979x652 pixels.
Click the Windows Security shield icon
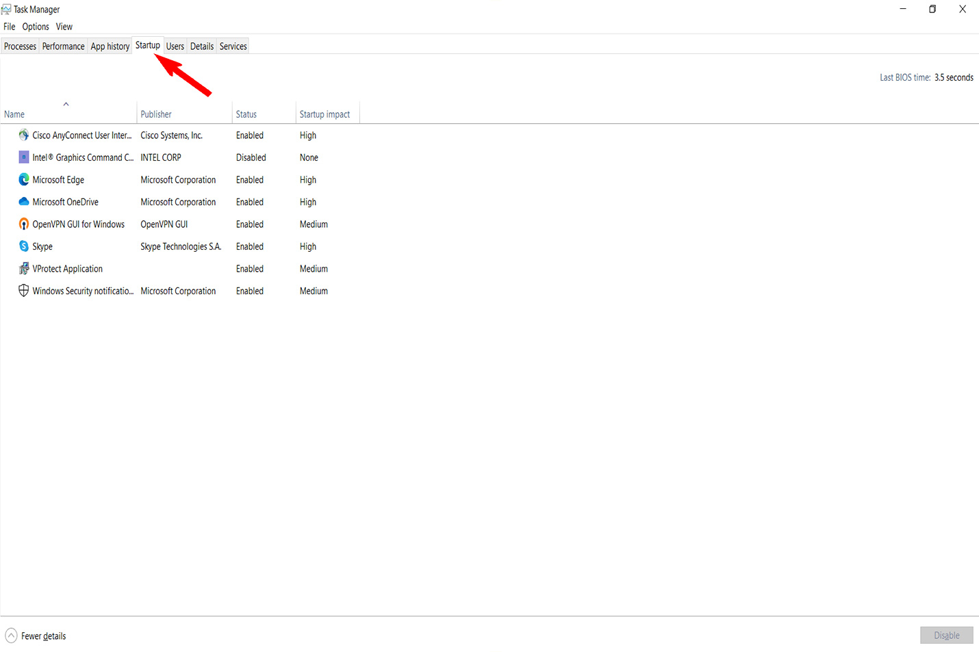[24, 291]
